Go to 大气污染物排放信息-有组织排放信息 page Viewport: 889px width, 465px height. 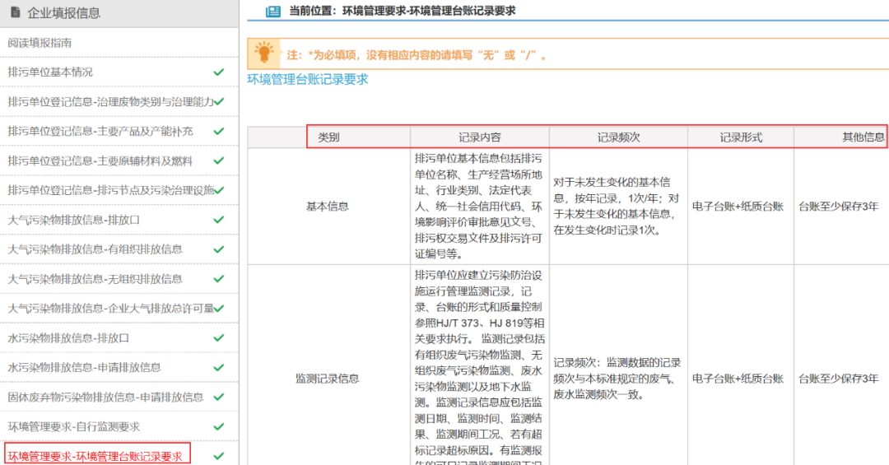click(x=95, y=249)
